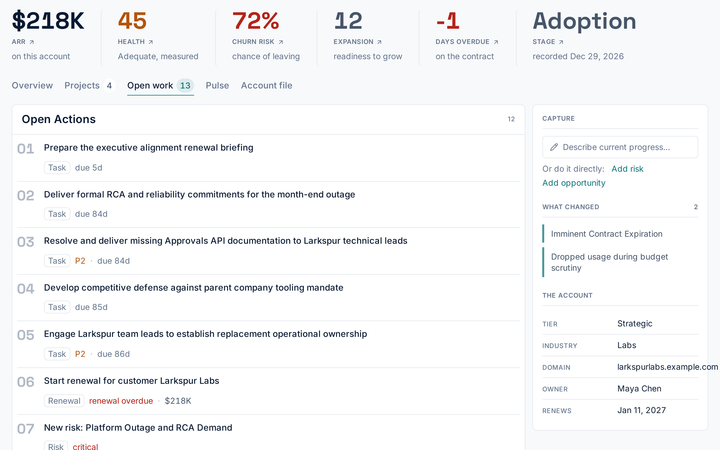This screenshot has width=720, height=450.
Task: Open the Account file tab
Action: point(266,86)
